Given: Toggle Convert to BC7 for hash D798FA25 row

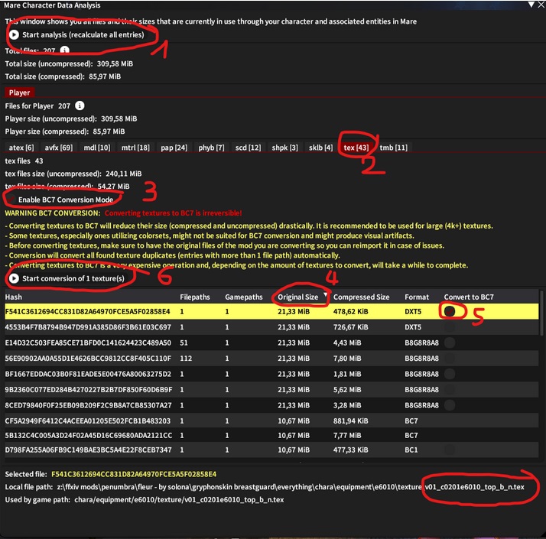Looking at the screenshot, I should [450, 450].
